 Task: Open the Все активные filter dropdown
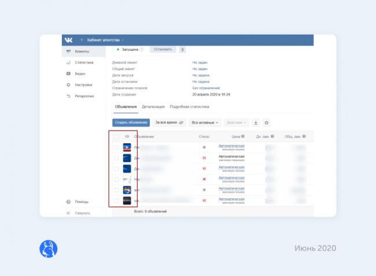(205, 122)
